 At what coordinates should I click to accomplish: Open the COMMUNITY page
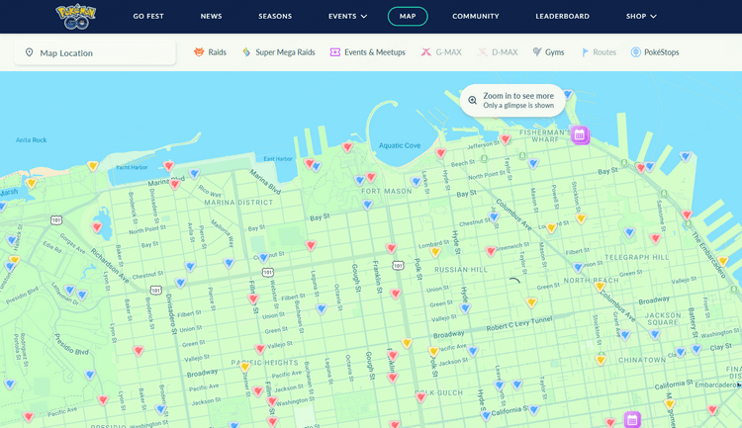[476, 16]
